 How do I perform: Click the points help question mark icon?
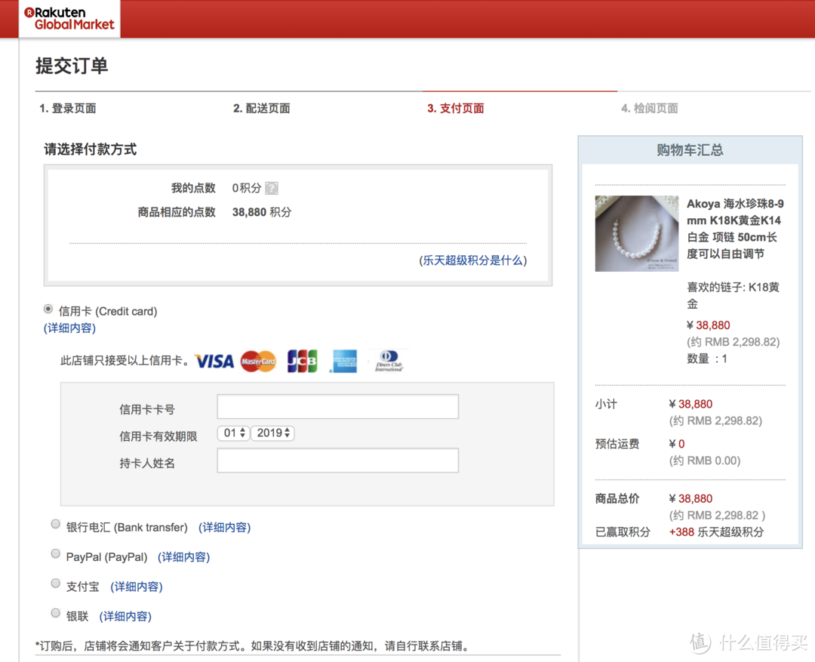272,188
